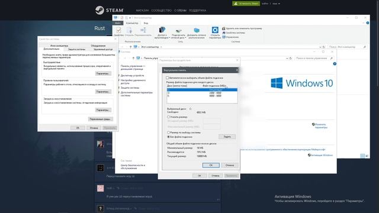Click the large icons view toggle in Explorer
Viewport: 379px width, 213px height.
point(367,156)
